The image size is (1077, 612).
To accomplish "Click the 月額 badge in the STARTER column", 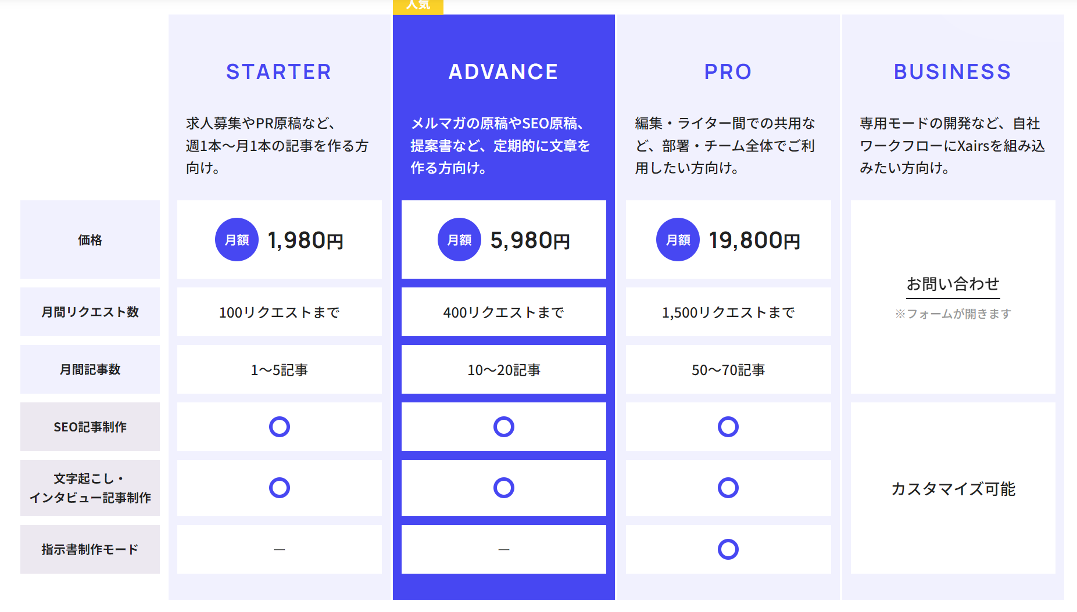I will coord(236,240).
